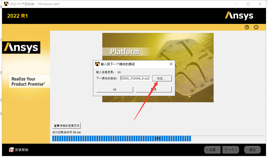This screenshot has height=158, width=268.
Task: Click the PDF icon next to 安装帮助
Action: 11,150
